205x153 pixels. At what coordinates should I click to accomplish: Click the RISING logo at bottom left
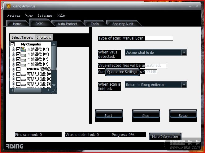15,146
